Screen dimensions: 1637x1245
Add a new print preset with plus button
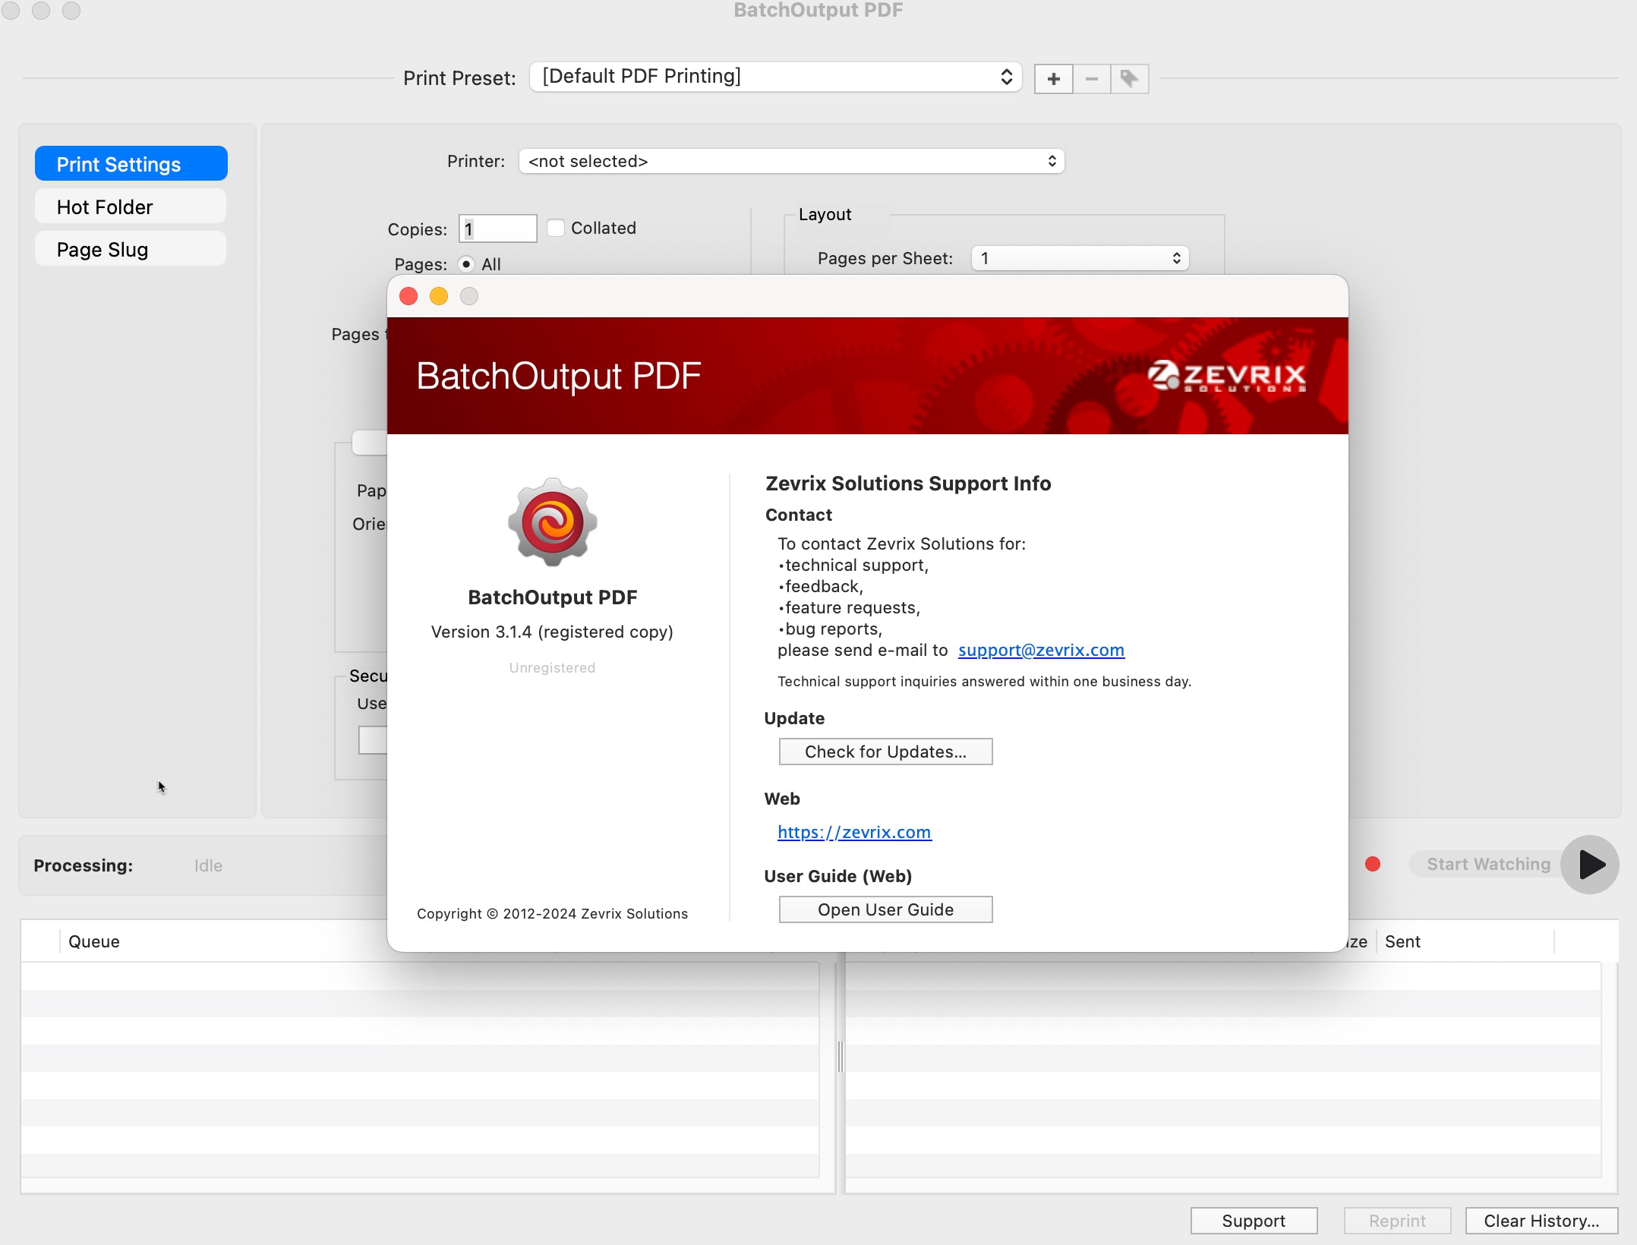click(1054, 79)
